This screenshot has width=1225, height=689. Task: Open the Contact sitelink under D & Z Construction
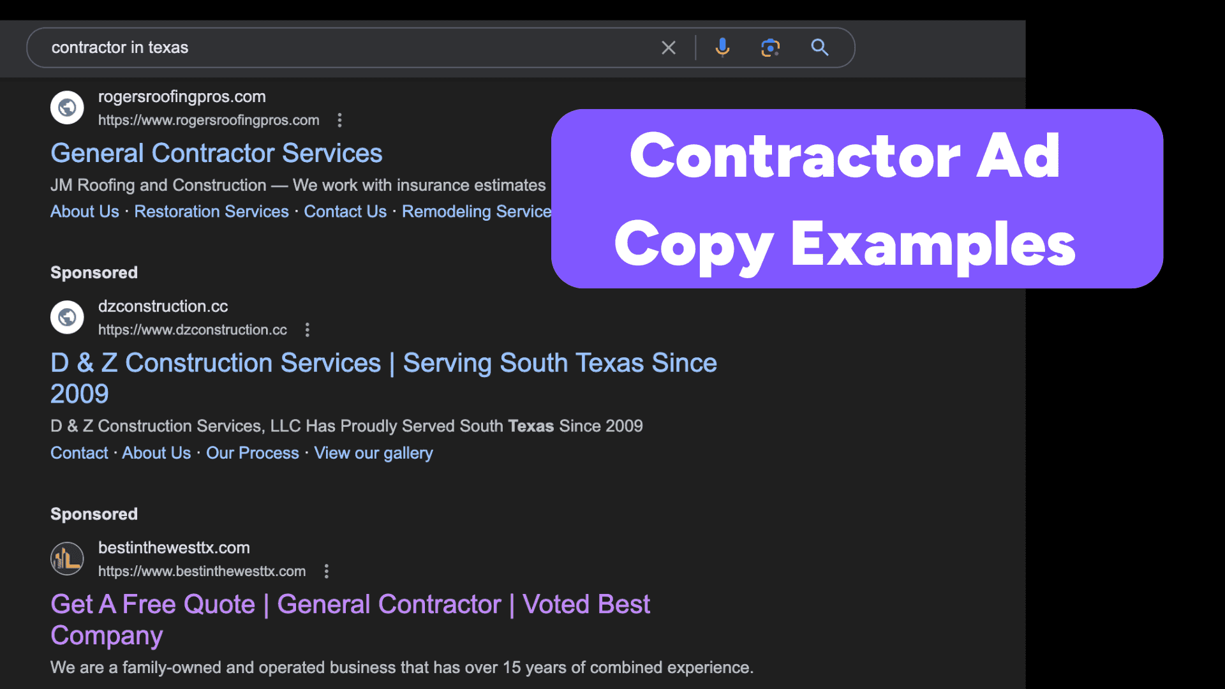click(78, 453)
